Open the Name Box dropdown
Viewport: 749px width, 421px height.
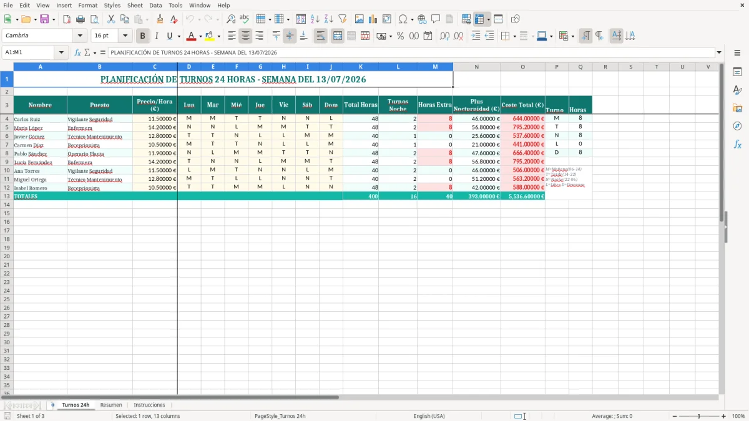click(x=62, y=52)
